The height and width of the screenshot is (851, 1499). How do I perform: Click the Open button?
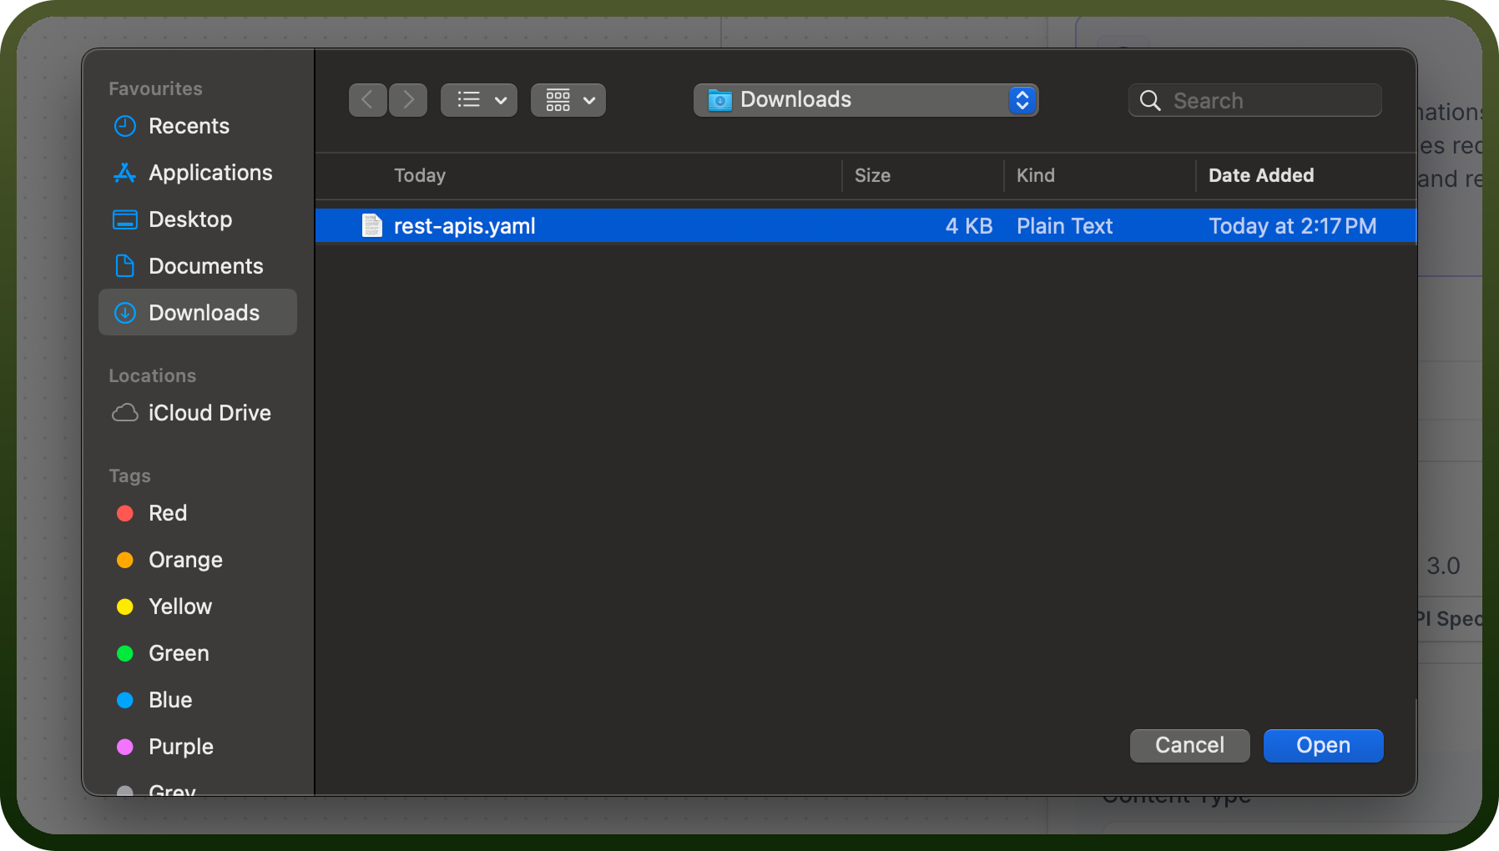1324,745
